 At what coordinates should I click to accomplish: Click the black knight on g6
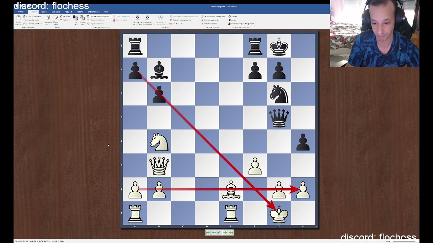tap(279, 94)
